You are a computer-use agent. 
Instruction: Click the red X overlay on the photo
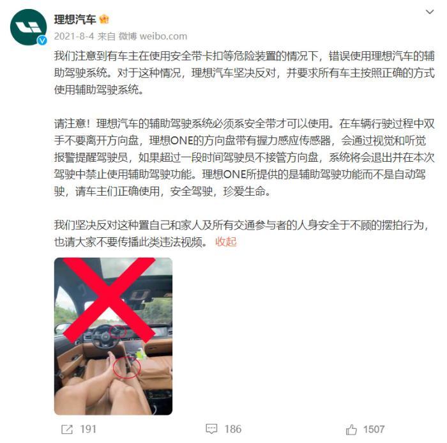point(109,300)
